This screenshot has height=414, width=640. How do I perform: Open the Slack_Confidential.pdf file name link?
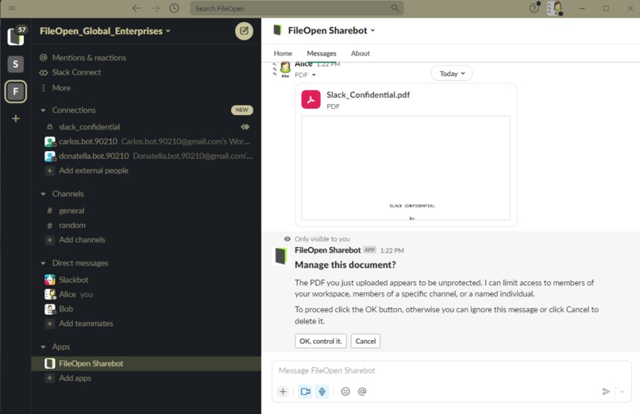368,95
